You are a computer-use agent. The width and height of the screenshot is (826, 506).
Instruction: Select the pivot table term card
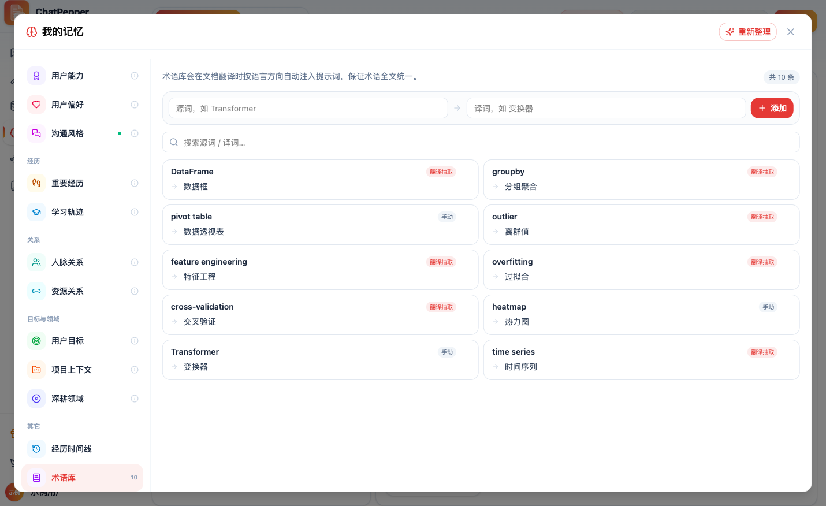pos(321,225)
